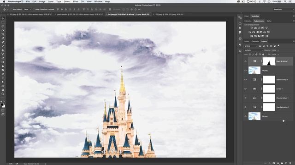This screenshot has width=295, height=165.
Task: Hide the Channel Mixer 1 layer
Action: pyautogui.click(x=246, y=98)
